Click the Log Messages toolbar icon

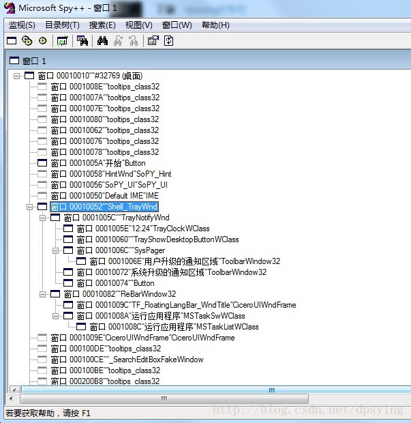[63, 41]
